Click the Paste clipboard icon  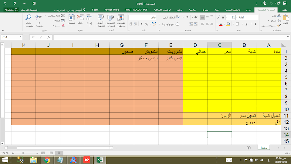pos(286,18)
